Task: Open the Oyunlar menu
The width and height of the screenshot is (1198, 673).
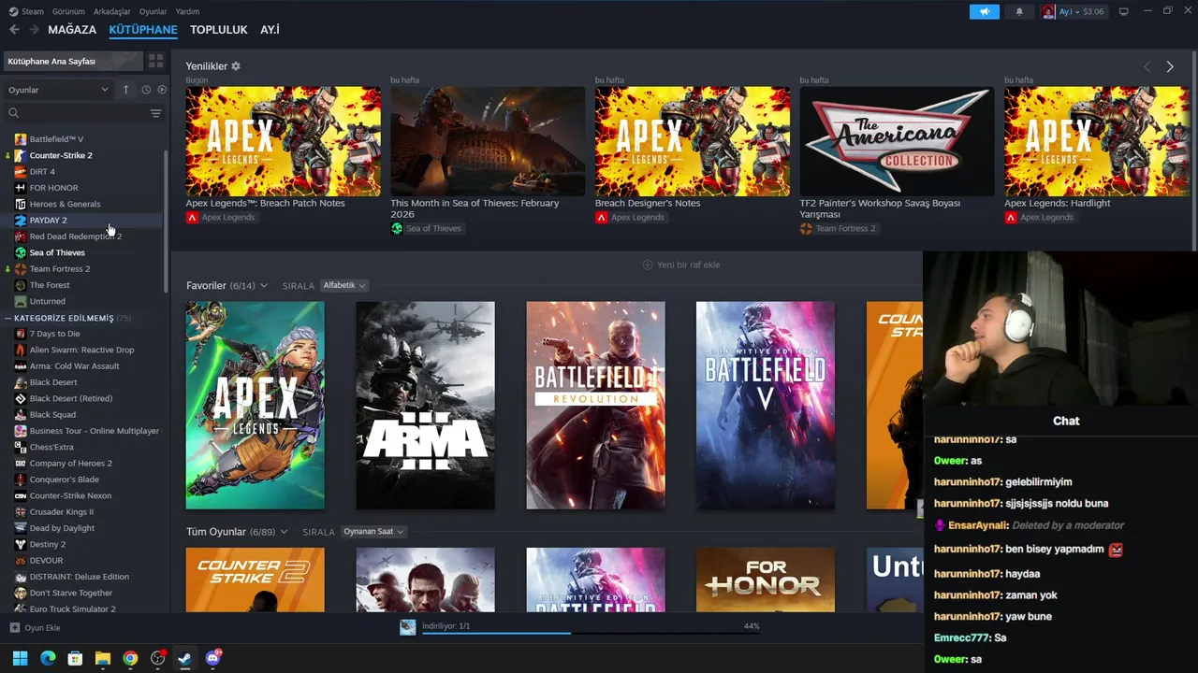Action: (x=153, y=11)
